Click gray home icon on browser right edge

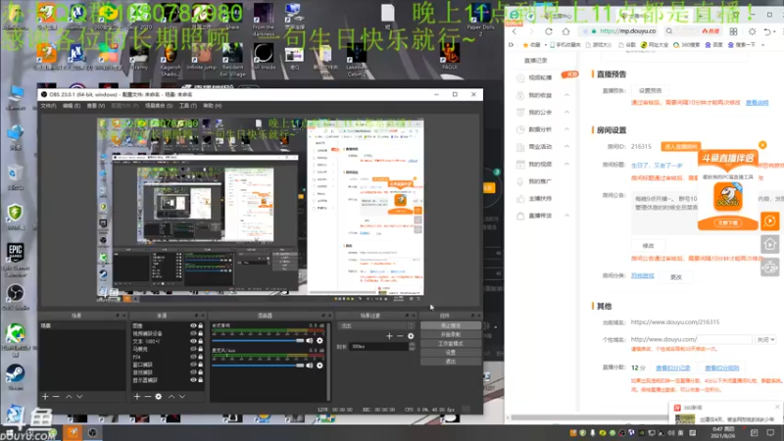click(770, 244)
